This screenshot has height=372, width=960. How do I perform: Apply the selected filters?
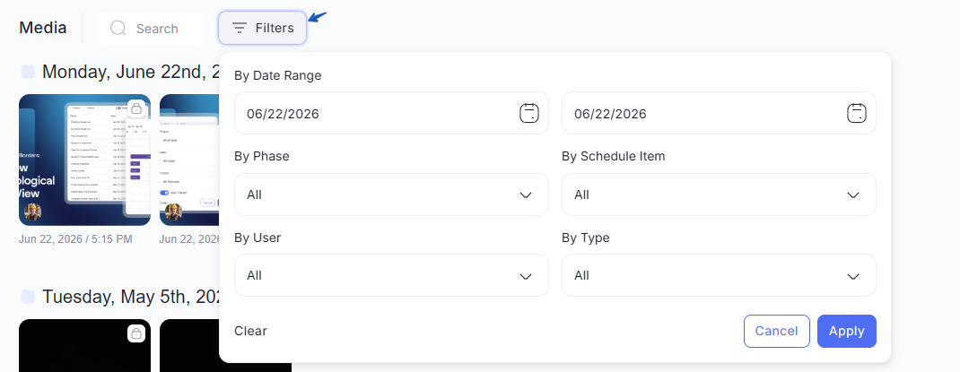click(847, 331)
